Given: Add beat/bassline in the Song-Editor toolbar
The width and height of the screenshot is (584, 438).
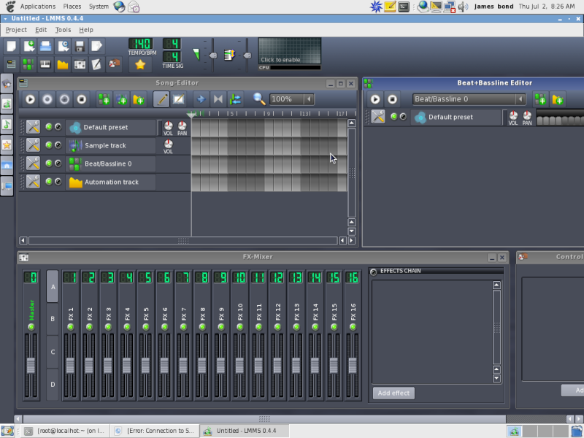Looking at the screenshot, I should tap(104, 99).
